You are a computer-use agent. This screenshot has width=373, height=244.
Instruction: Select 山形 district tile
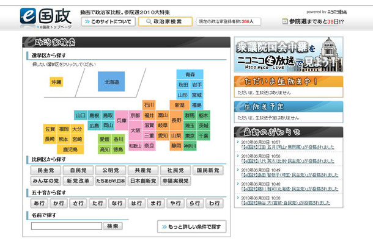[183, 95]
